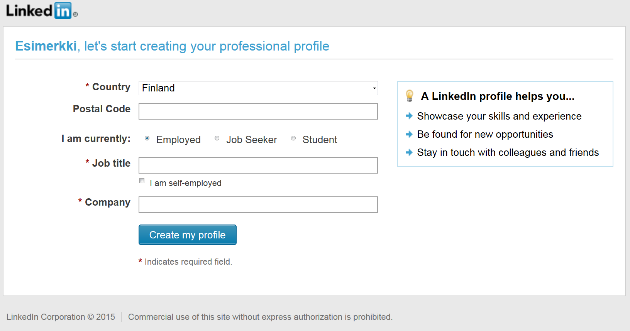Click the Job Seeker label text
The width and height of the screenshot is (630, 331).
[x=252, y=140]
